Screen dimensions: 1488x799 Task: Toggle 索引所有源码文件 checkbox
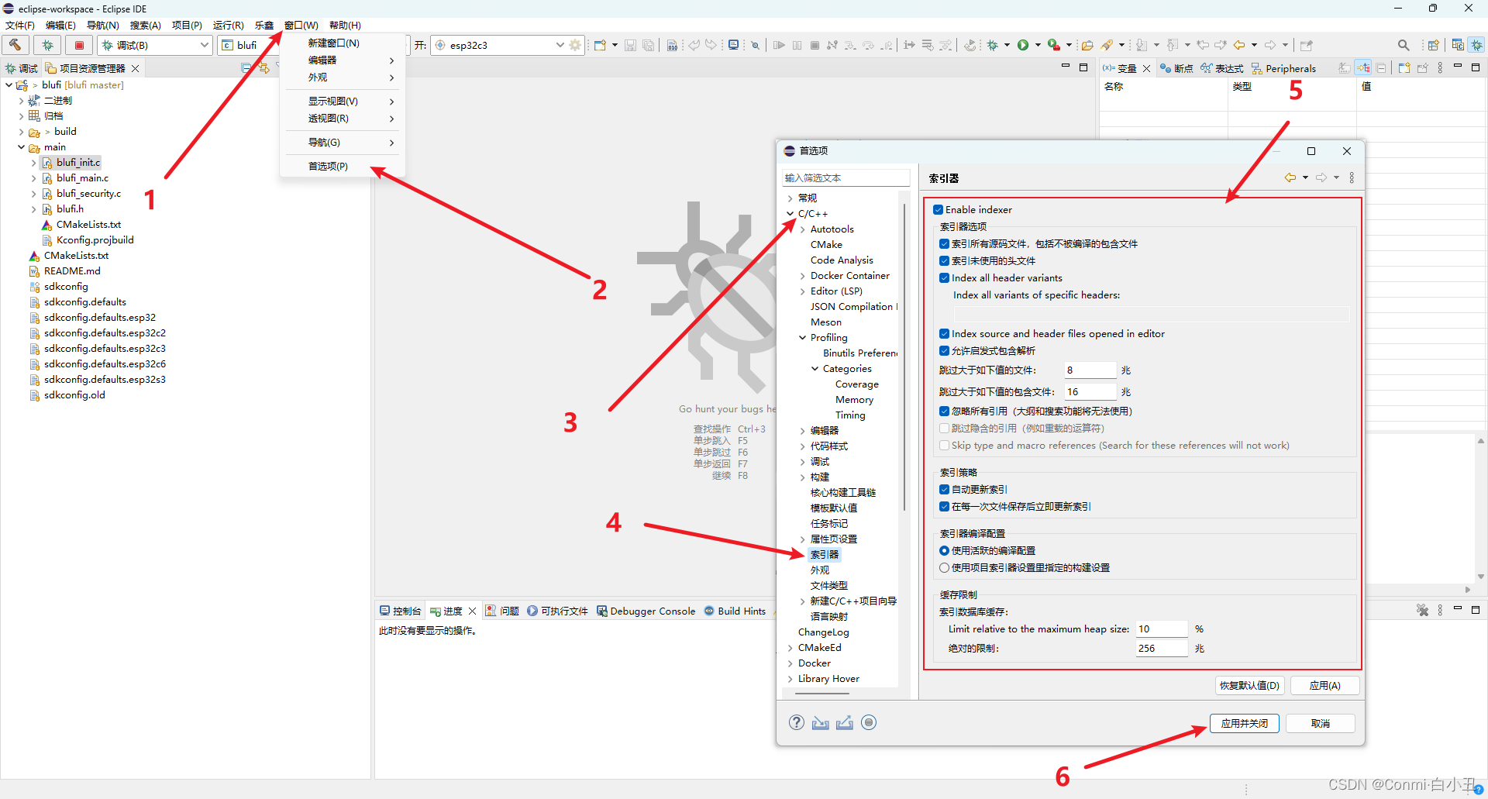944,243
